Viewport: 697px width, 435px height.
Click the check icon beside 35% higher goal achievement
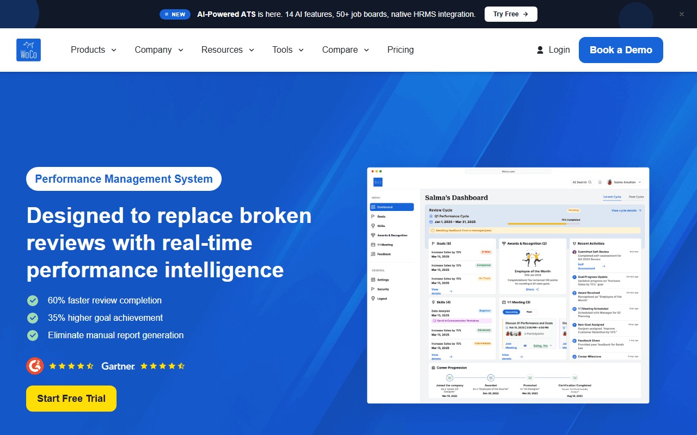[33, 318]
